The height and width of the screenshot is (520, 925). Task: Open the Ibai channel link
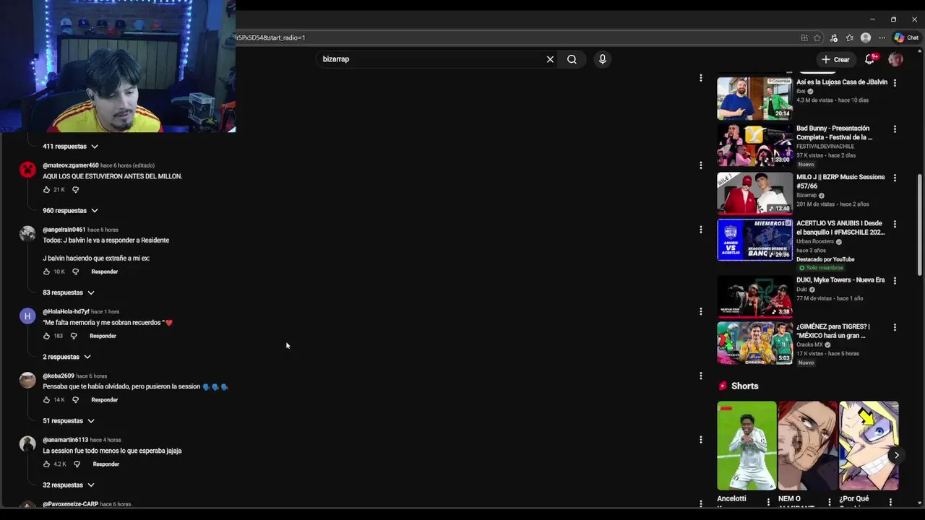tap(801, 92)
